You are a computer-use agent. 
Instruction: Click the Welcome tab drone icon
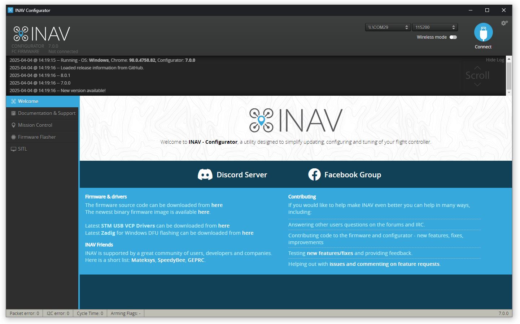tap(13, 101)
